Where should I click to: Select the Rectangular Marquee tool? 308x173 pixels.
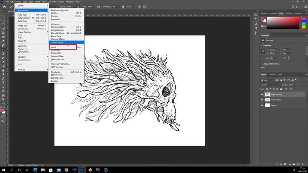tap(3, 20)
